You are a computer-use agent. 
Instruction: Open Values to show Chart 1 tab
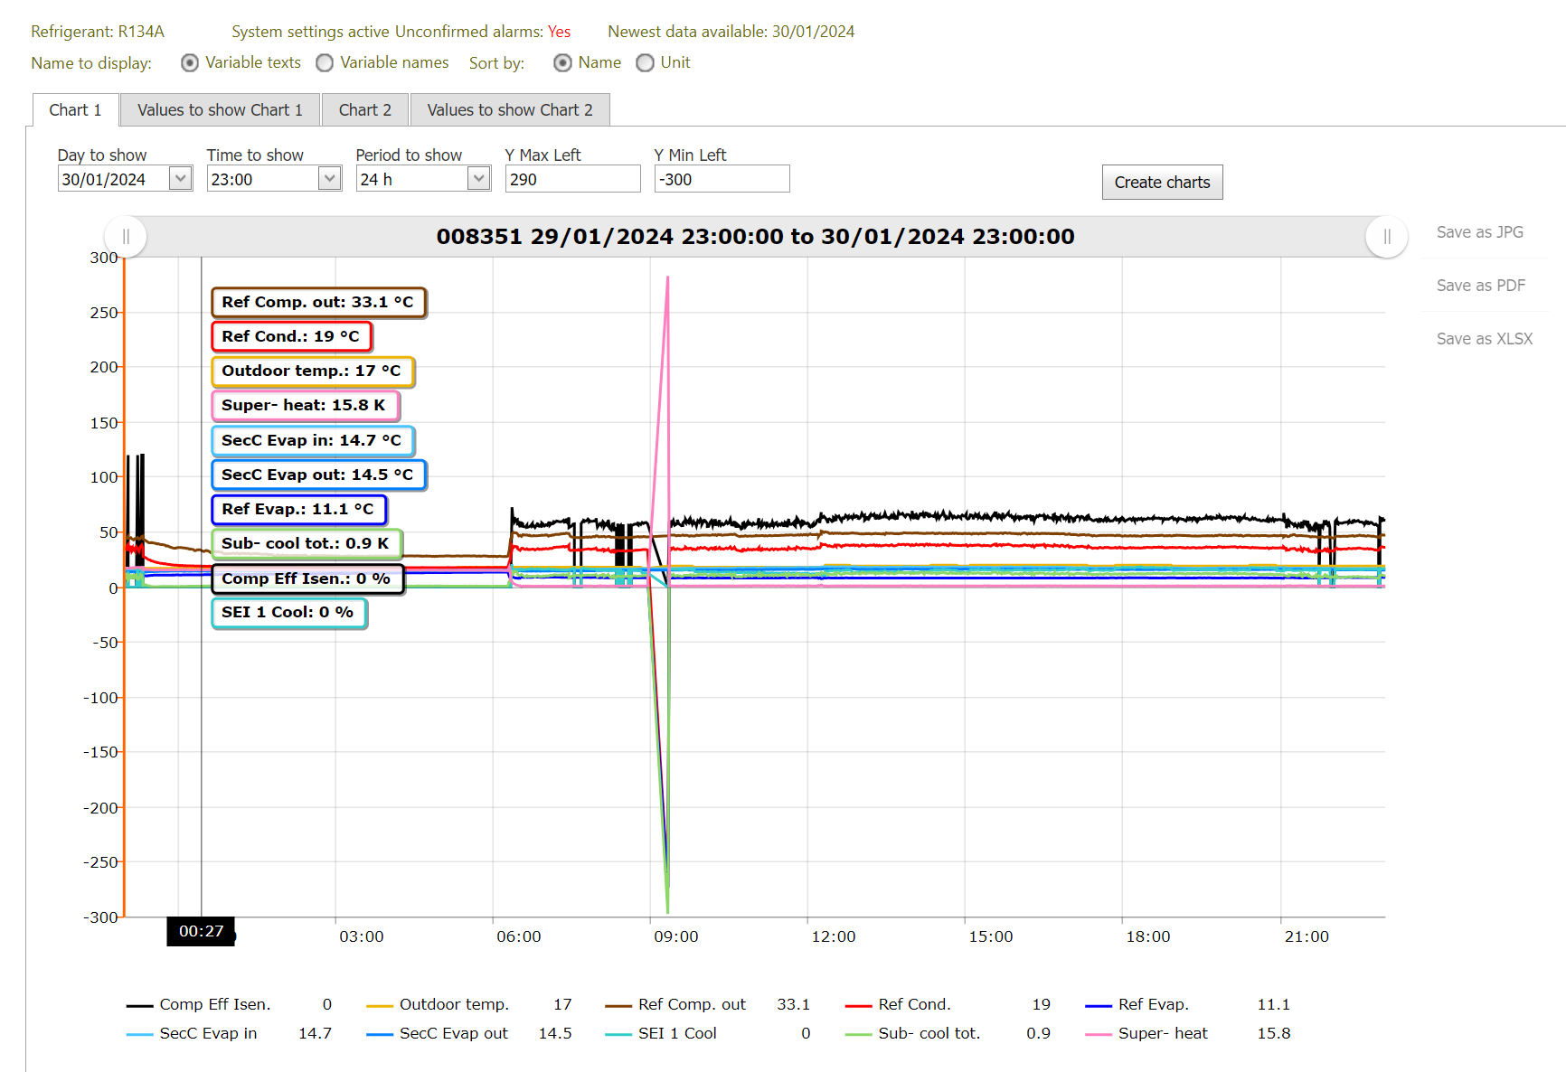coord(220,110)
